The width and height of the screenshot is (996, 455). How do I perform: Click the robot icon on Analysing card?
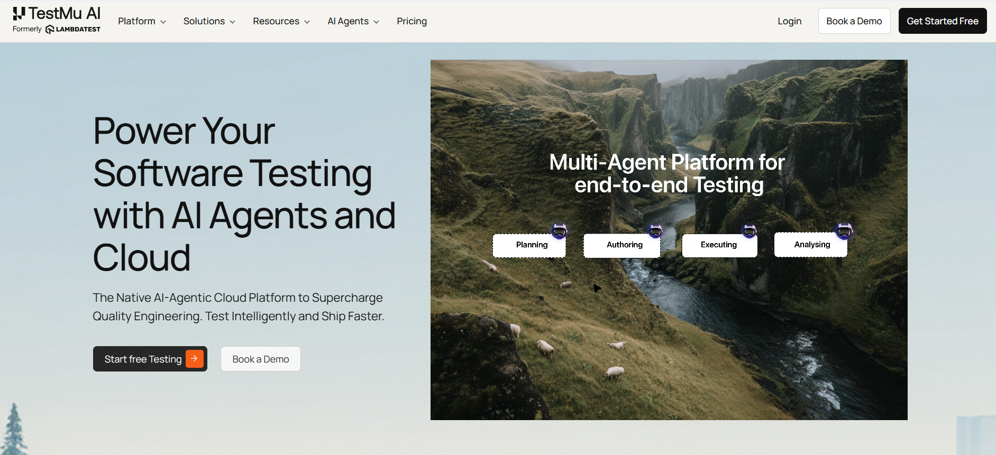[844, 230]
